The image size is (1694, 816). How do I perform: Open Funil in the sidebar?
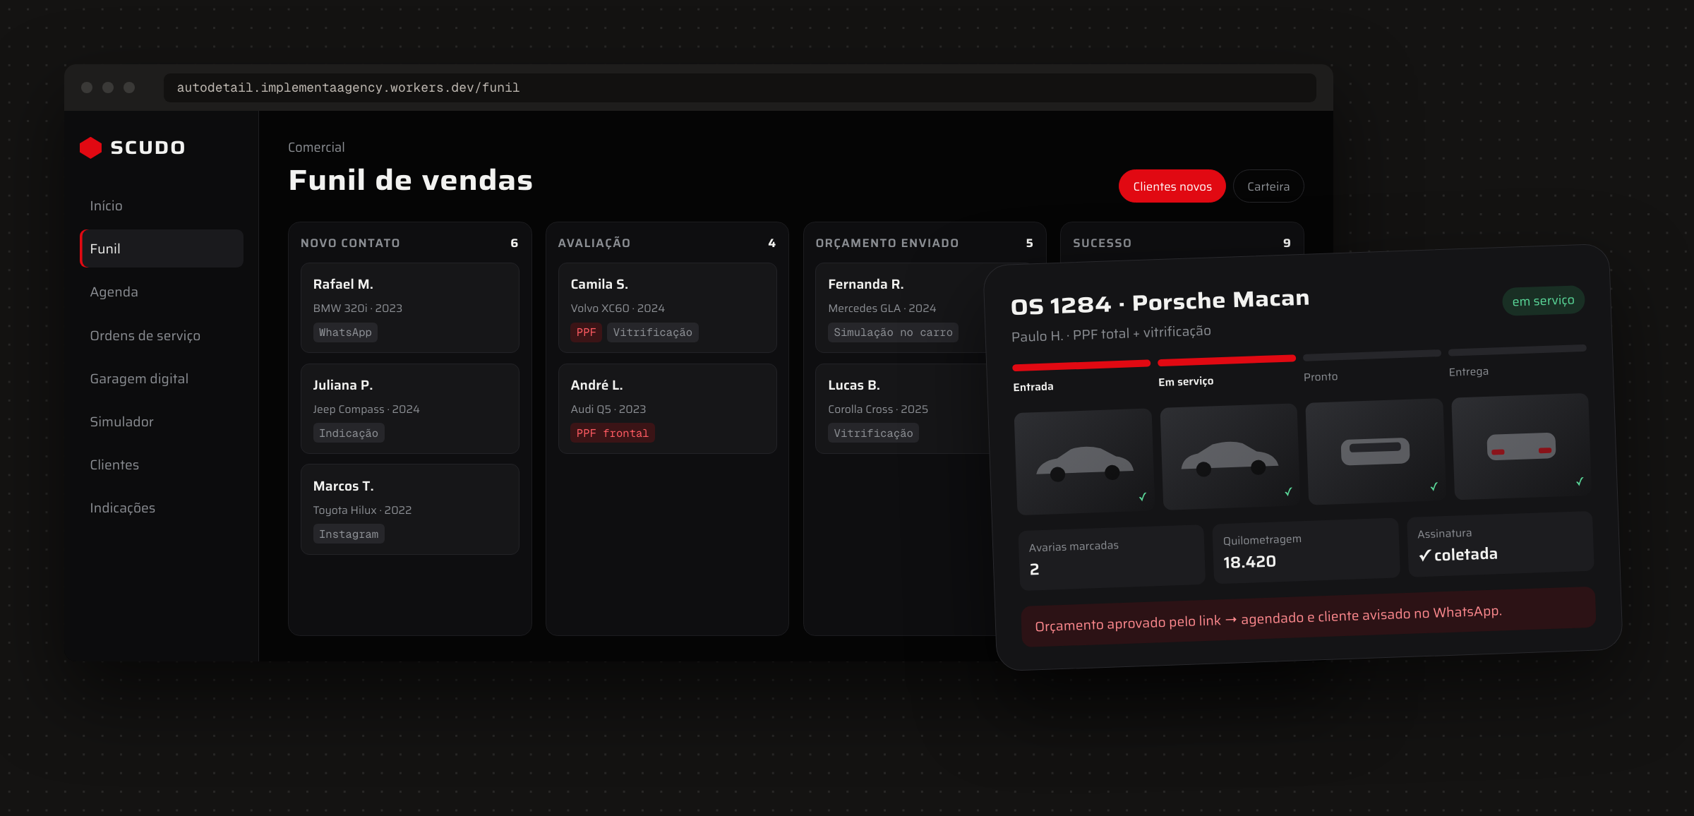162,248
